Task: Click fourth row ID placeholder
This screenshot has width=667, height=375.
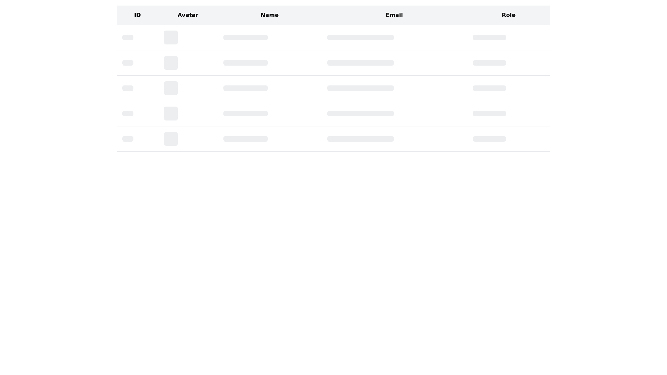Action: pyautogui.click(x=128, y=114)
